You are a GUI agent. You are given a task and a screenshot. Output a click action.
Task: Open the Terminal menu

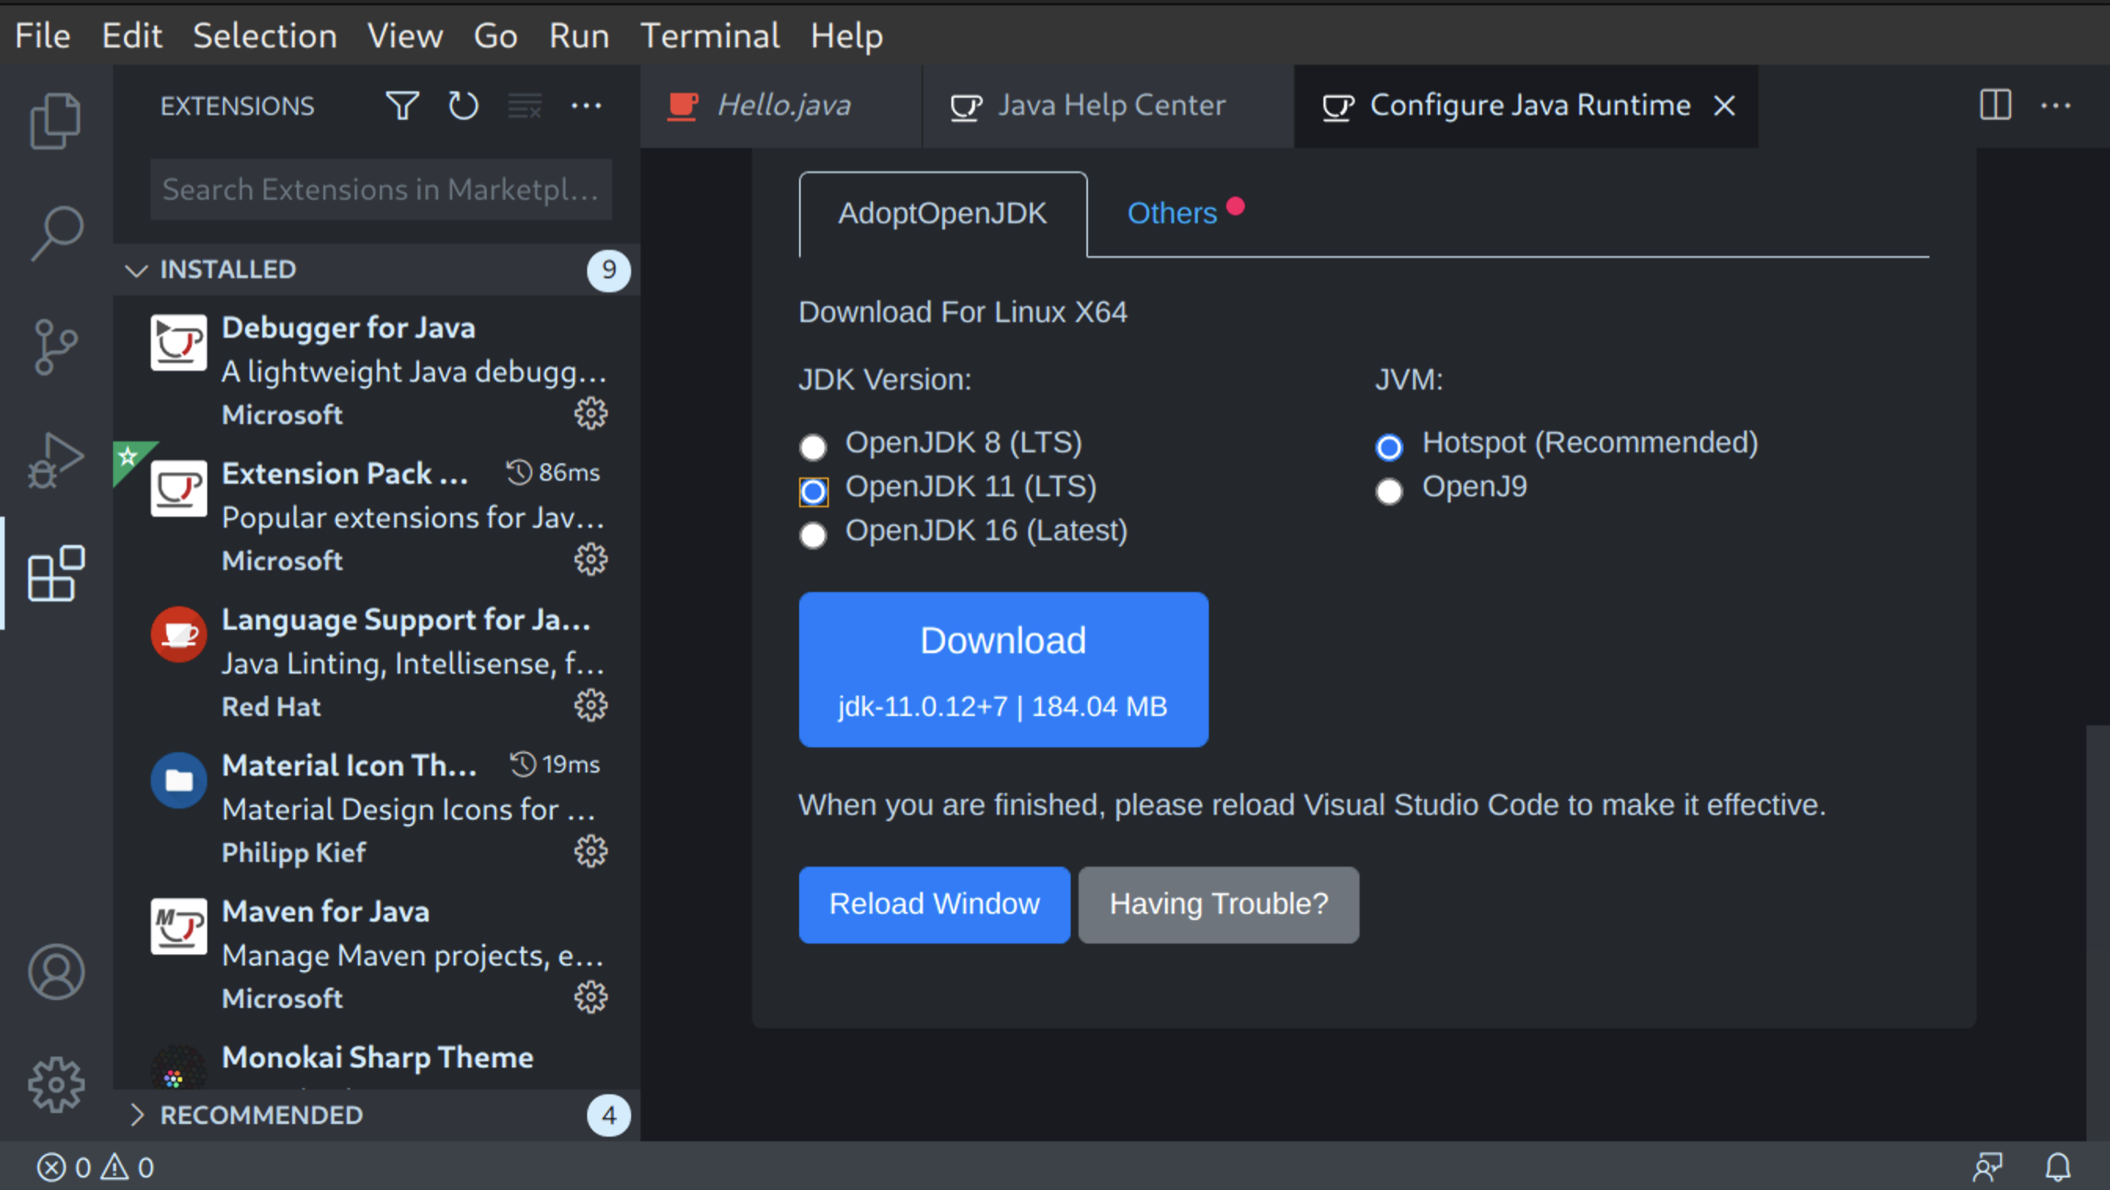[x=710, y=35]
